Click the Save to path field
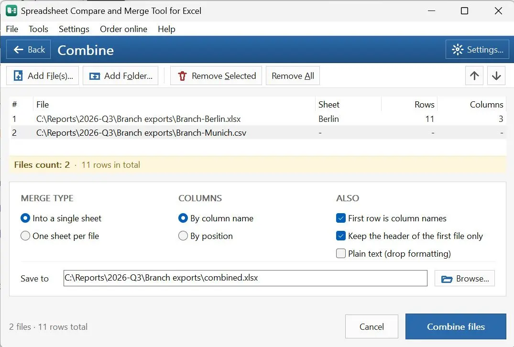This screenshot has height=347, width=514. tap(245, 278)
